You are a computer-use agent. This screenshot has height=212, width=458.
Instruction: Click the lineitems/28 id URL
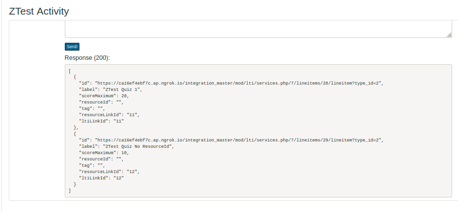pos(239,84)
